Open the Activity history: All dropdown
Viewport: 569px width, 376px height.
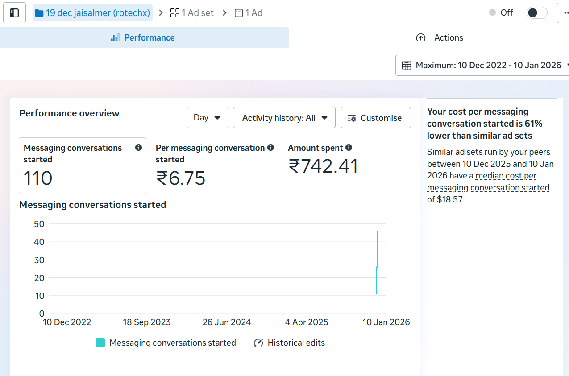click(x=284, y=118)
